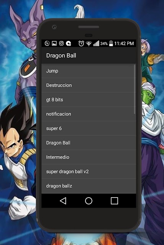Tap the Home circle button
The width and height of the screenshot is (164, 245).
[x=89, y=201]
